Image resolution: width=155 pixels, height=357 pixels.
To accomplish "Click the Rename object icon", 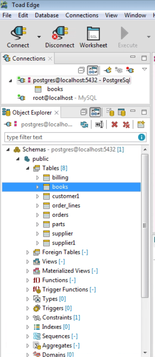I will point(100,125).
